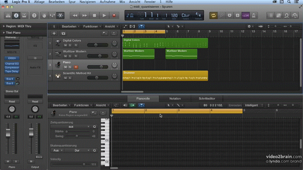This screenshot has width=303, height=170.
Task: Click the Bus 6 send button
Action: click(10, 79)
